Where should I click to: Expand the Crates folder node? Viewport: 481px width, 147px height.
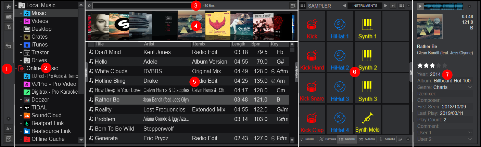coord(21,37)
